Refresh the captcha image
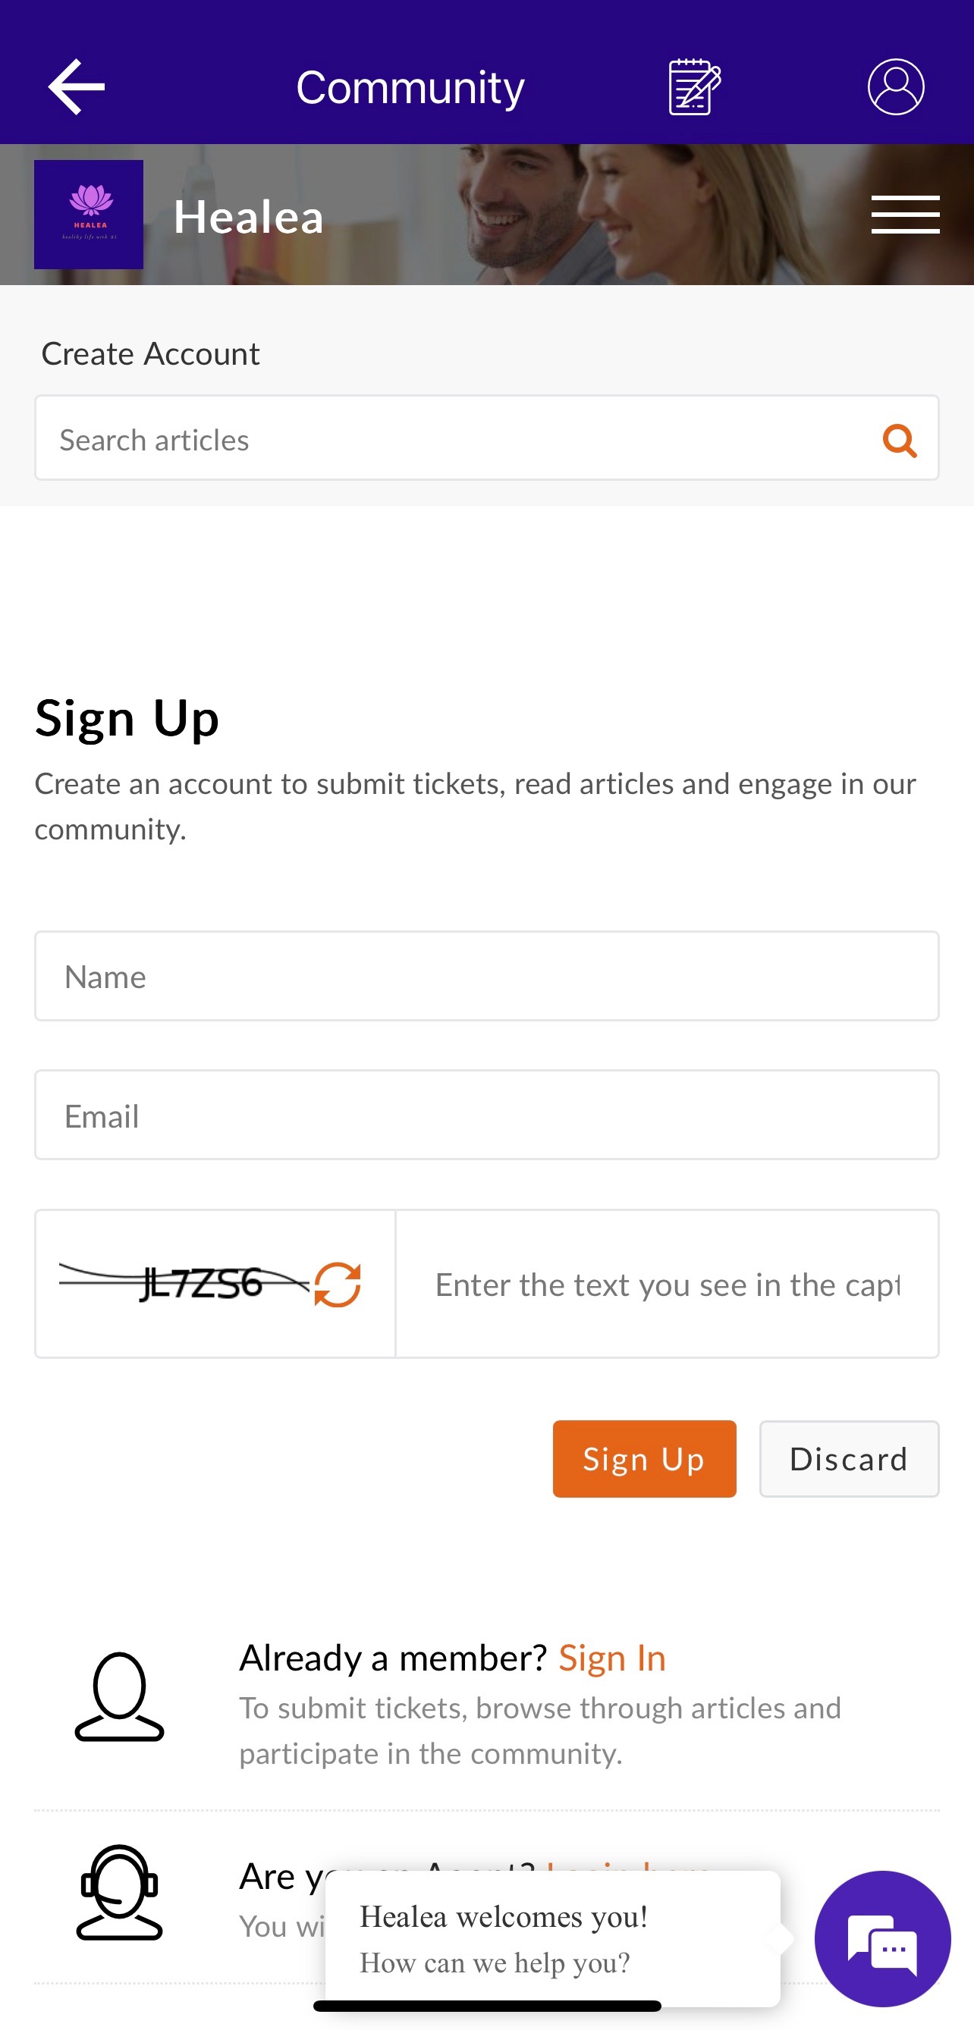The image size is (974, 2030). (338, 1285)
